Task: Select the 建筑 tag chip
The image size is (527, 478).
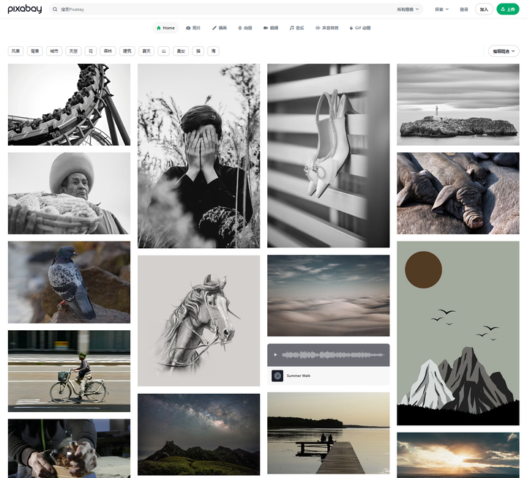Action: click(x=127, y=51)
